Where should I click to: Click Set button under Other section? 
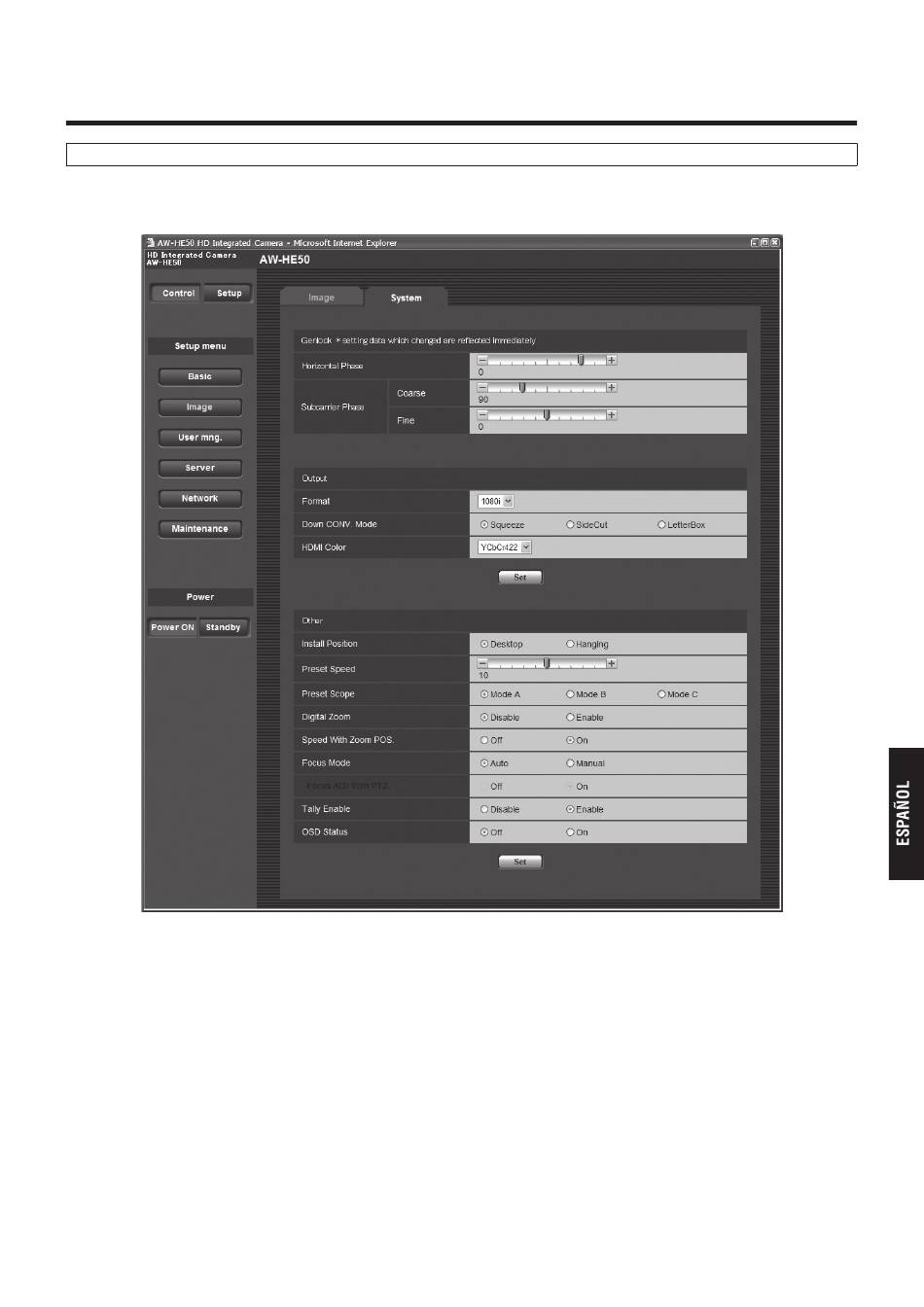[520, 862]
